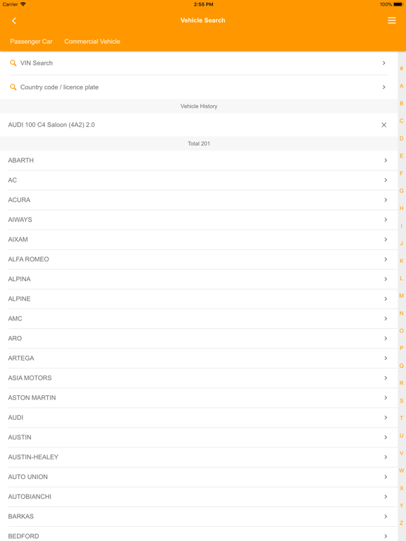Open the hamburger menu icon
The image size is (406, 541).
391,20
